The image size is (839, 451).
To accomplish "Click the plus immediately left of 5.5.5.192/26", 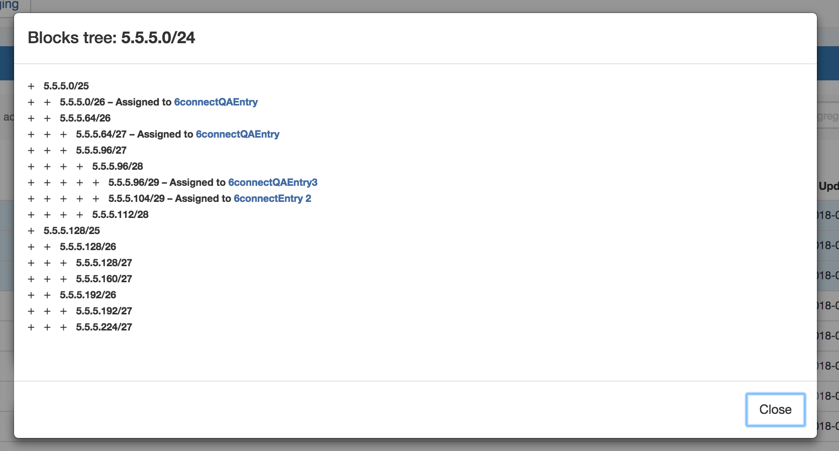I will (47, 295).
